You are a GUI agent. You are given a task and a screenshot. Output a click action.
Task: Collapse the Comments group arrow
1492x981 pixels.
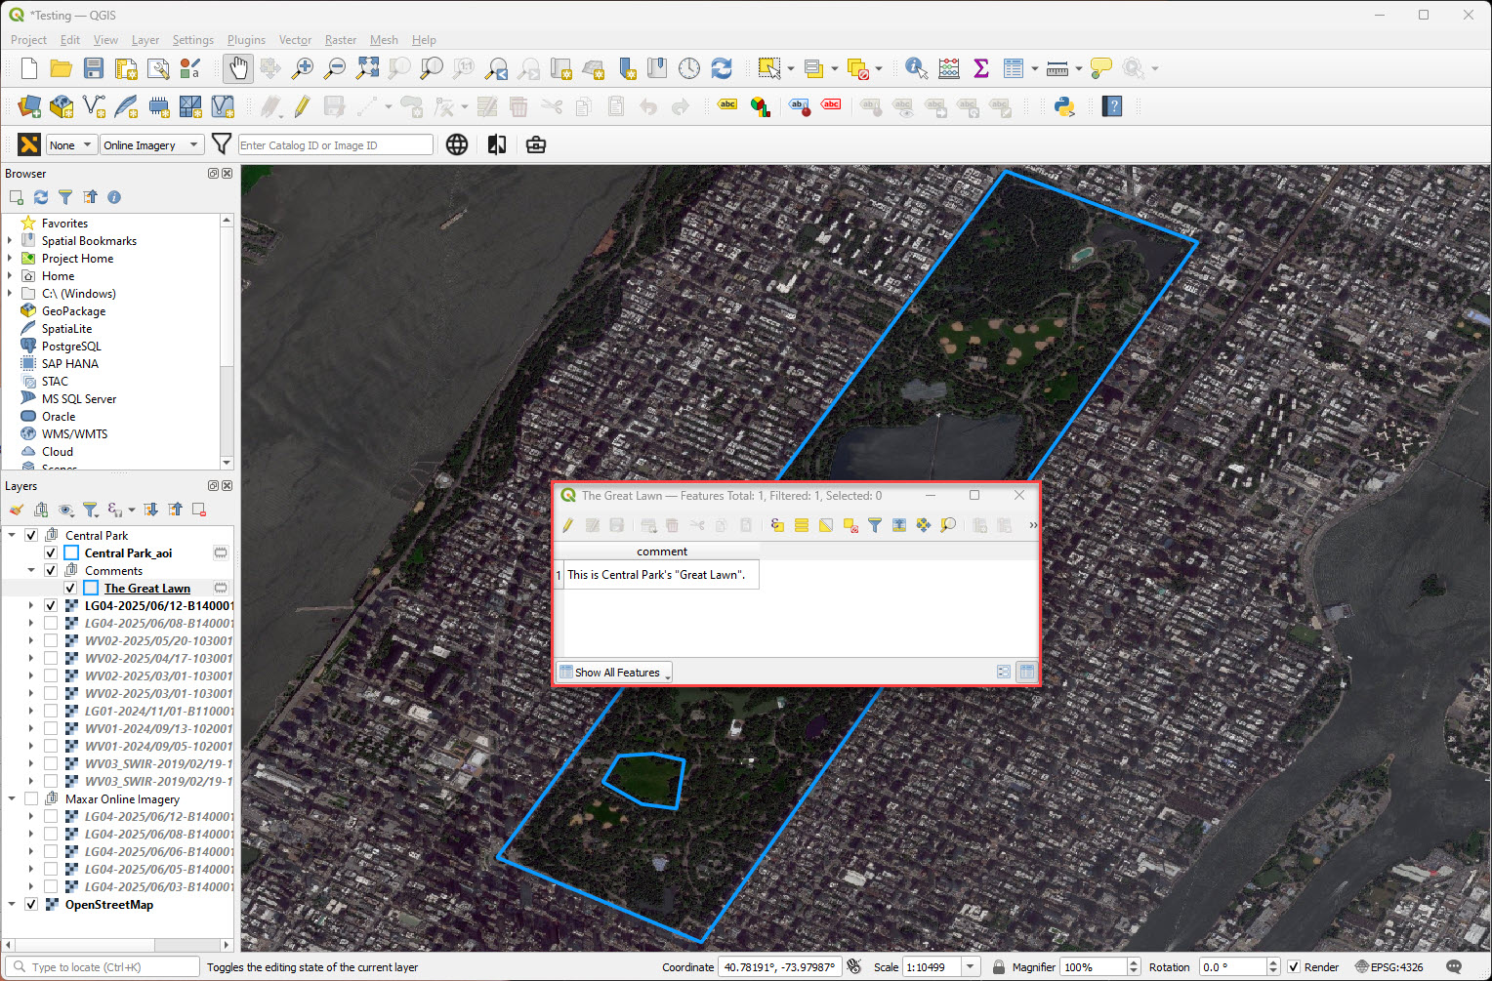coord(31,570)
